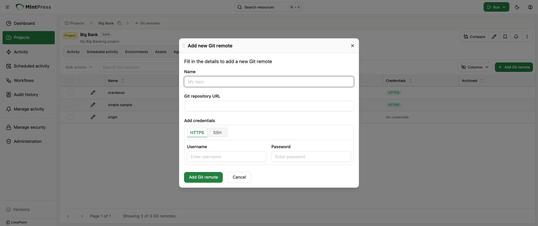Click Add Git remote toolbar button
The height and width of the screenshot is (226, 538).
pyautogui.click(x=514, y=67)
